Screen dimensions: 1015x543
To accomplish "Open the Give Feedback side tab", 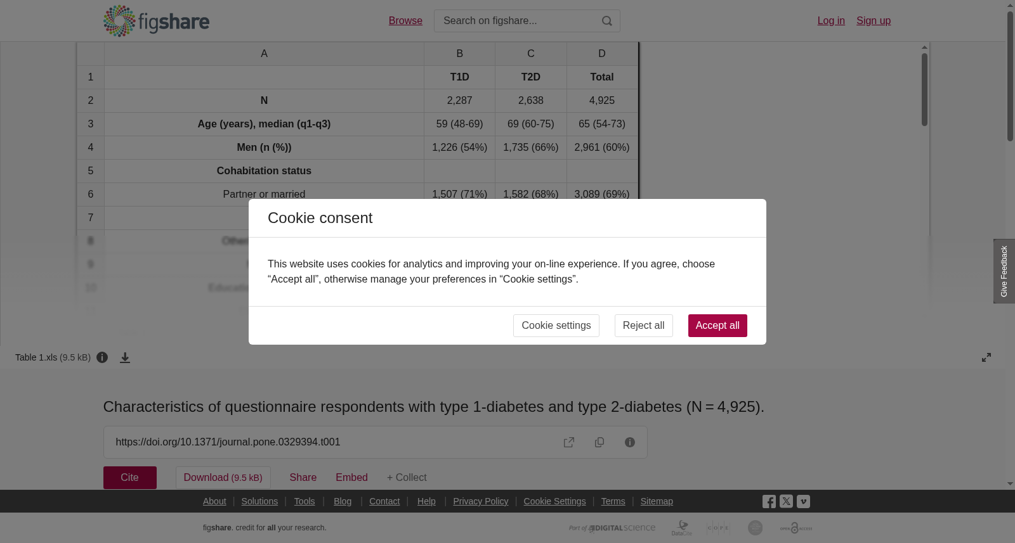I will (1004, 271).
